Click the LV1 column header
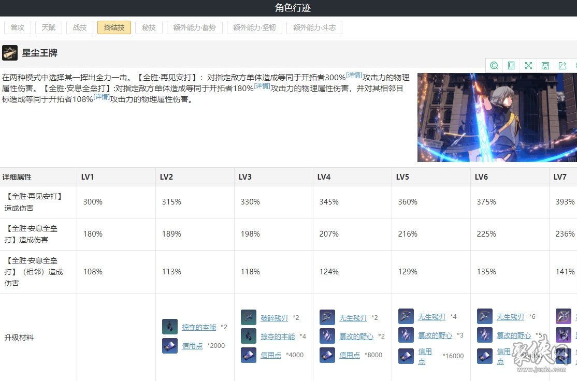 117,177
